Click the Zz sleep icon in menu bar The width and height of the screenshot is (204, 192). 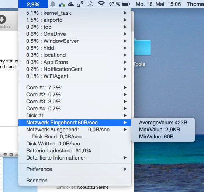click(80, 4)
